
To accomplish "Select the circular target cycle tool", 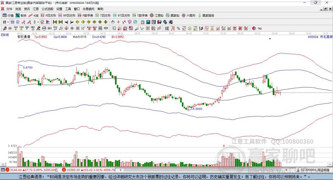I will 66,29.
